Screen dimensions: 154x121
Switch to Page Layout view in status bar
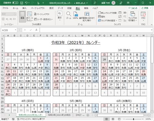click(x=113, y=119)
